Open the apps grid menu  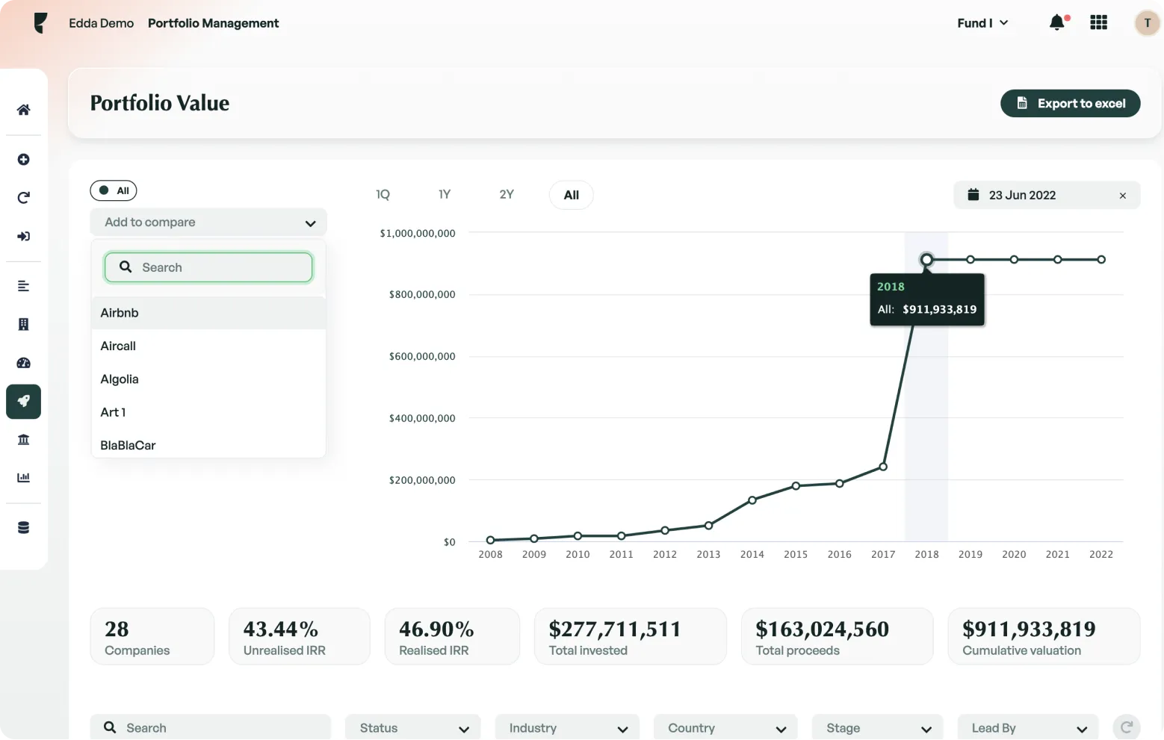(x=1098, y=22)
